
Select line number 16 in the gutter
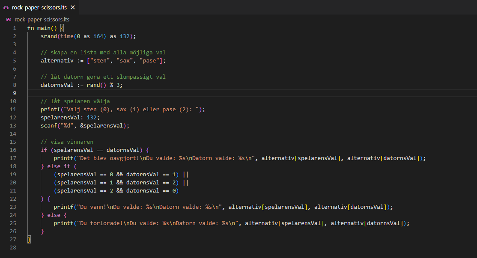pos(13,150)
